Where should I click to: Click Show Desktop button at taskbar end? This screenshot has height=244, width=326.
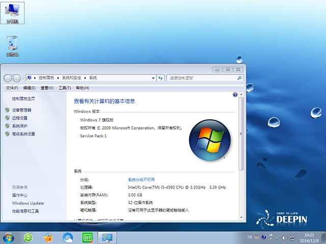[x=323, y=238]
